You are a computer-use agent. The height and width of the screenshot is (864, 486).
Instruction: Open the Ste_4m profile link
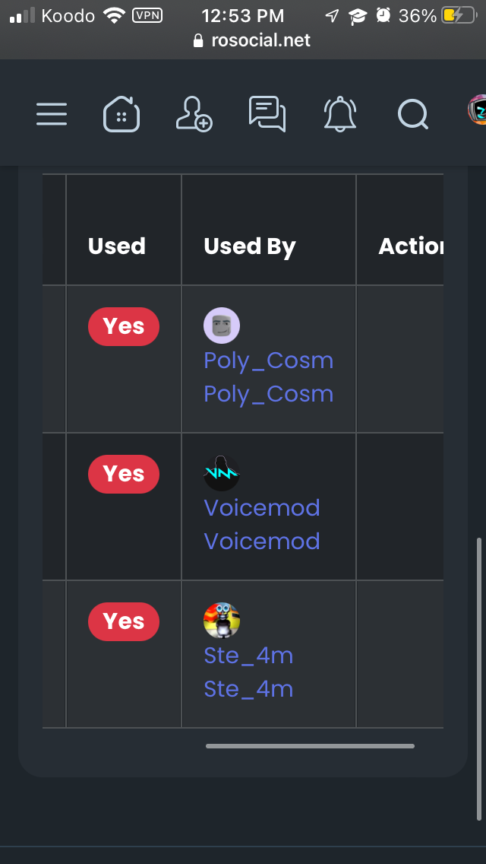[248, 656]
